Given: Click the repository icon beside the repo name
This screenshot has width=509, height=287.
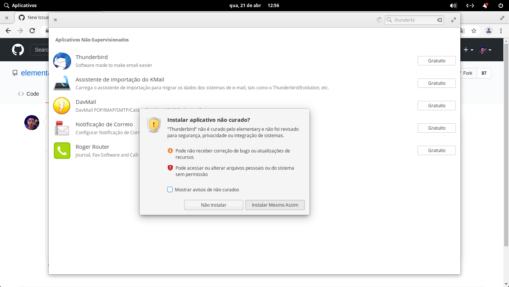Looking at the screenshot, I should pyautogui.click(x=15, y=73).
